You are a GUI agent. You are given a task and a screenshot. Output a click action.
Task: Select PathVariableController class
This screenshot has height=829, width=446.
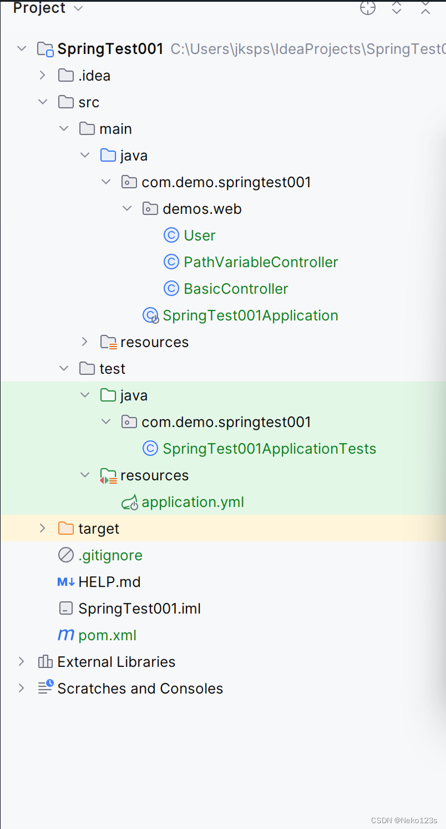tap(261, 262)
